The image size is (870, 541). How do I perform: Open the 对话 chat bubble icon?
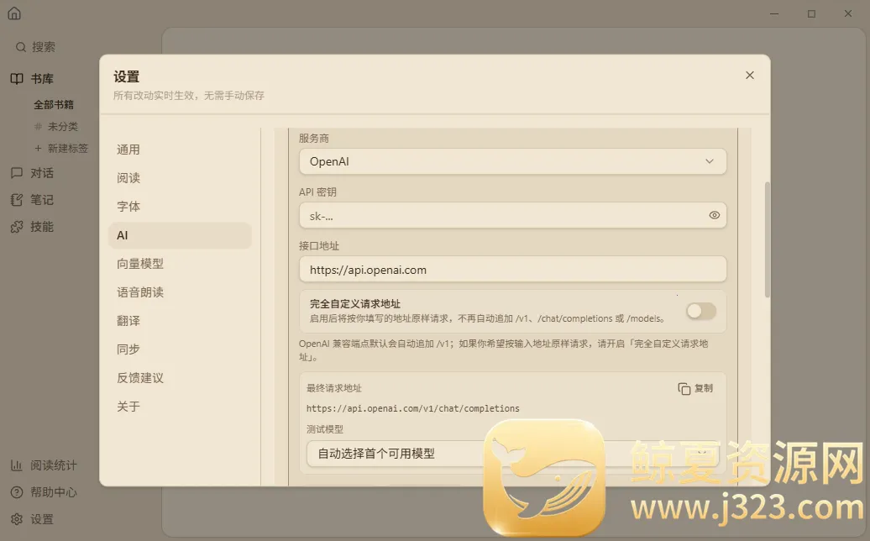[x=17, y=173]
